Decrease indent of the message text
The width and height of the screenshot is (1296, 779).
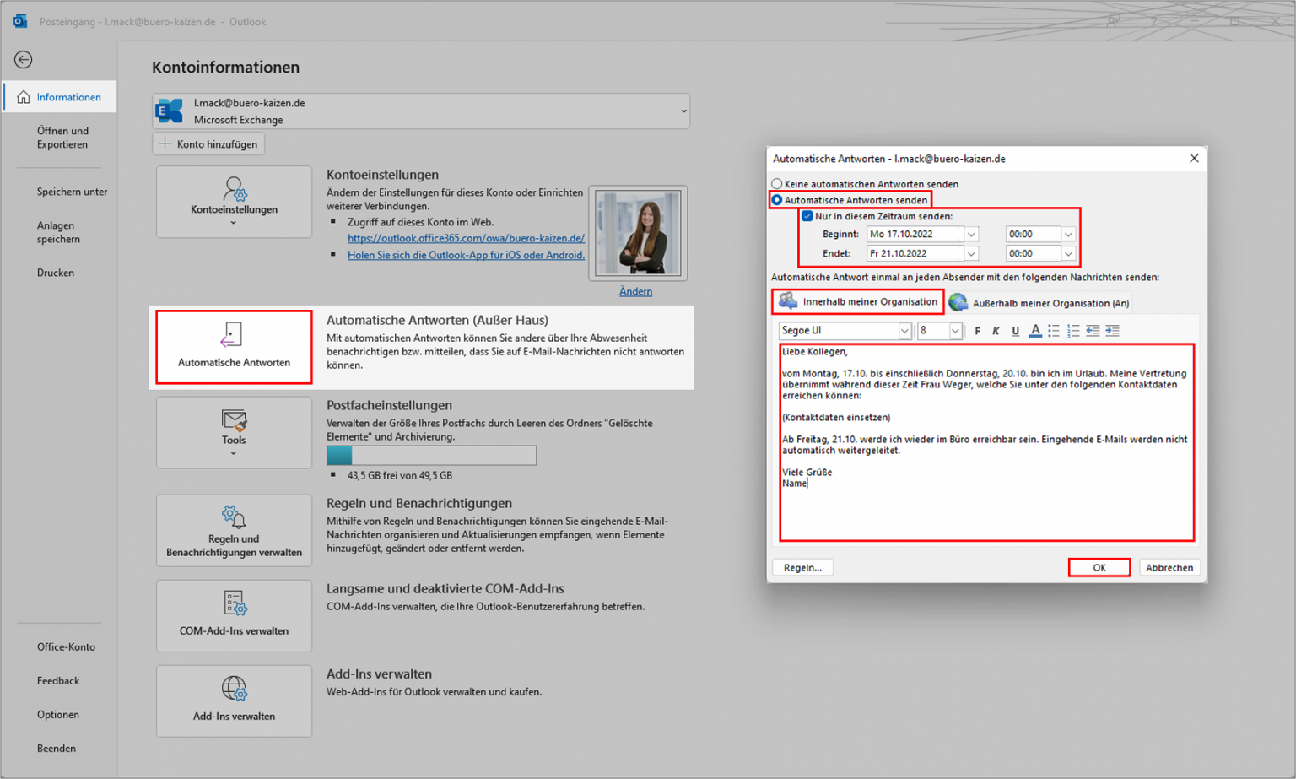tap(1093, 331)
